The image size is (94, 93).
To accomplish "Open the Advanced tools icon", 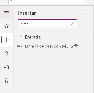I will (6, 81).
